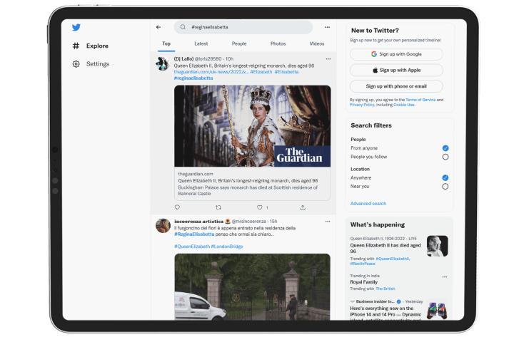Open incoerenza artistica profile avatar
This screenshot has height=342, width=509.
(x=163, y=226)
